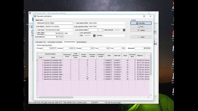Select the Actual payments tab
198x111 pixels.
69,42
